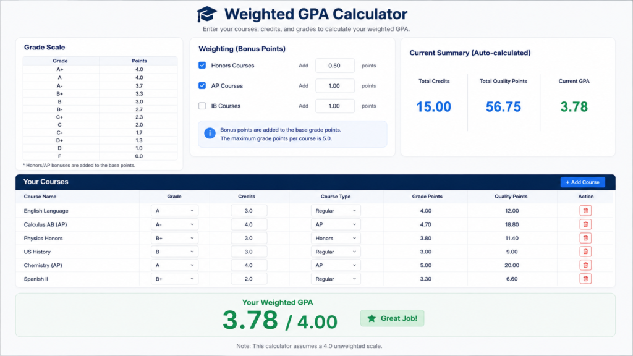This screenshot has height=356, width=633.
Task: Click quality points value 18.80
Action: 512,224
